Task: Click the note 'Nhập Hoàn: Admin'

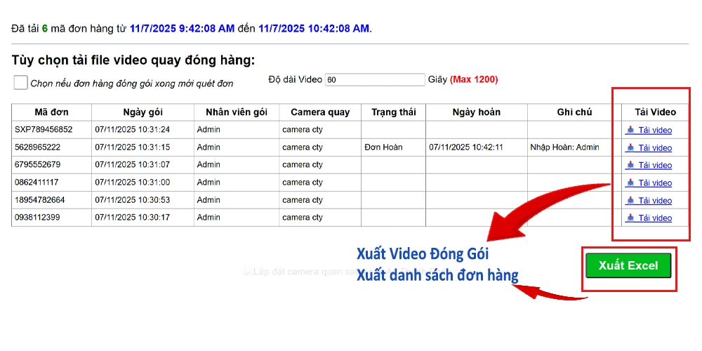Action: (x=564, y=147)
